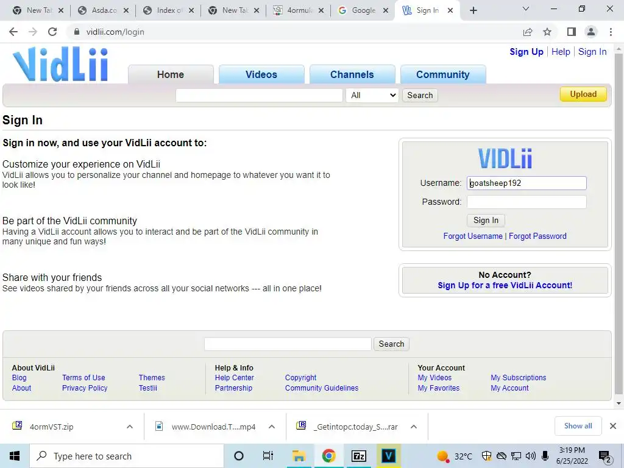Open 7-Zip from the taskbar
The height and width of the screenshot is (468, 624).
click(x=358, y=456)
